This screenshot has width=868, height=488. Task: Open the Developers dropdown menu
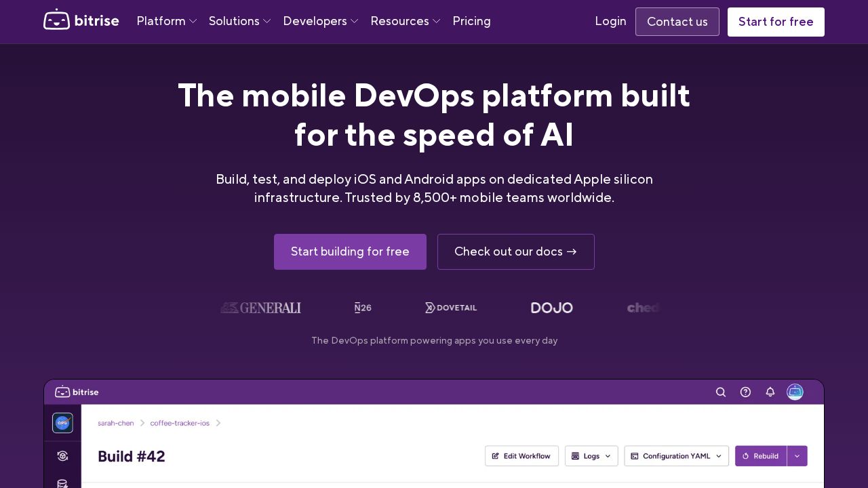tap(321, 21)
